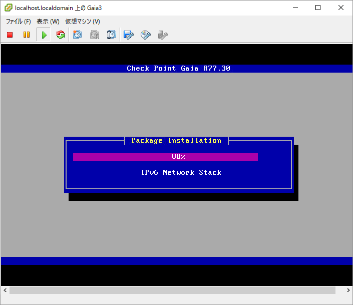Minimize the Gaia3 console window
Screen dimensions: 353x305
click(295, 8)
